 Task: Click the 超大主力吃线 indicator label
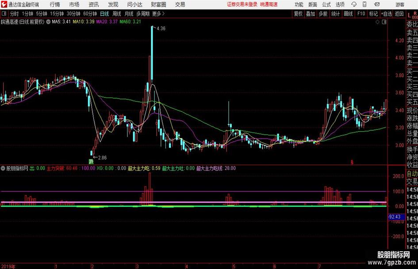(x=210, y=168)
